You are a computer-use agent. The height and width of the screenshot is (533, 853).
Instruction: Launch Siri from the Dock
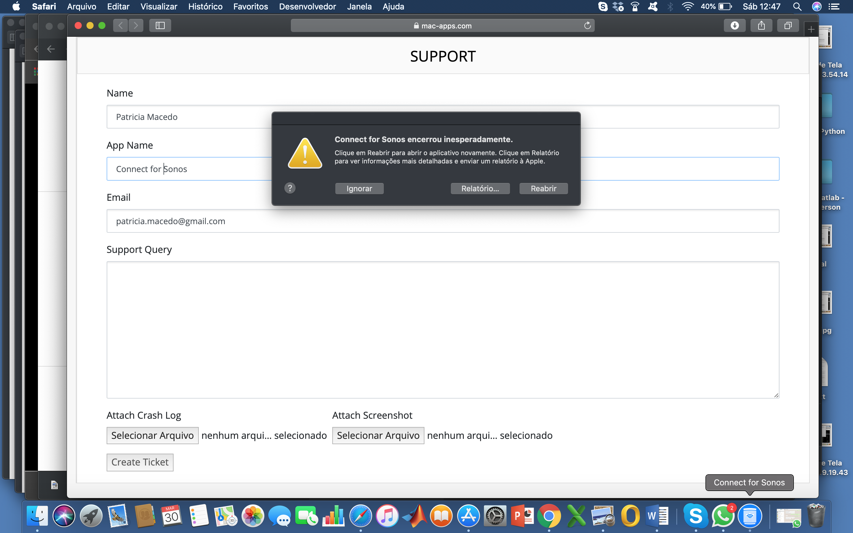point(64,516)
